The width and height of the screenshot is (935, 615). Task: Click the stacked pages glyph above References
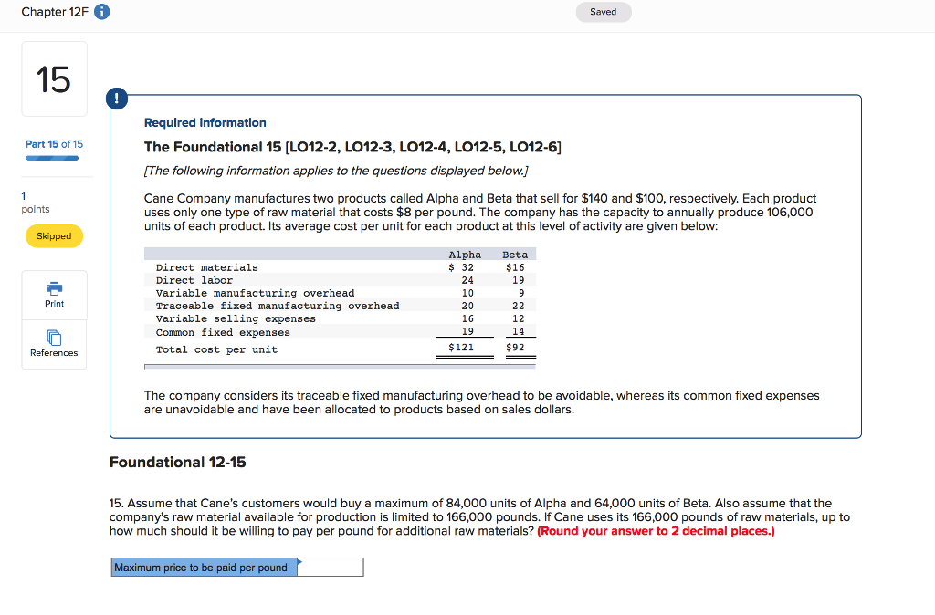pos(53,337)
